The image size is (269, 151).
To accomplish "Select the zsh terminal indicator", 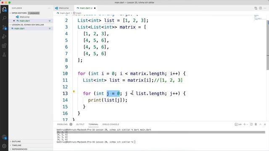I will coord(238,124).
